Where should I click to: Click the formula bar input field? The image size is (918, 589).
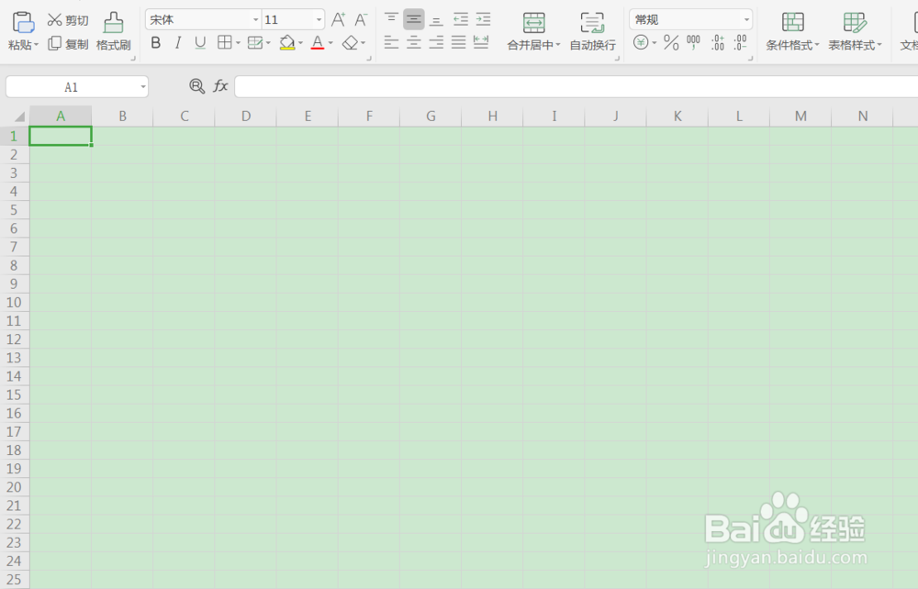click(577, 86)
